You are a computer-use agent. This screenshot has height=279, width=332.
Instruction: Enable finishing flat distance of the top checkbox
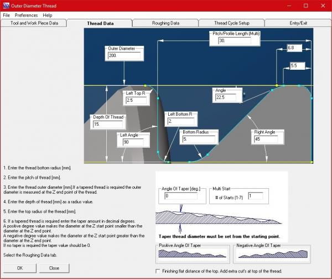click(159, 271)
